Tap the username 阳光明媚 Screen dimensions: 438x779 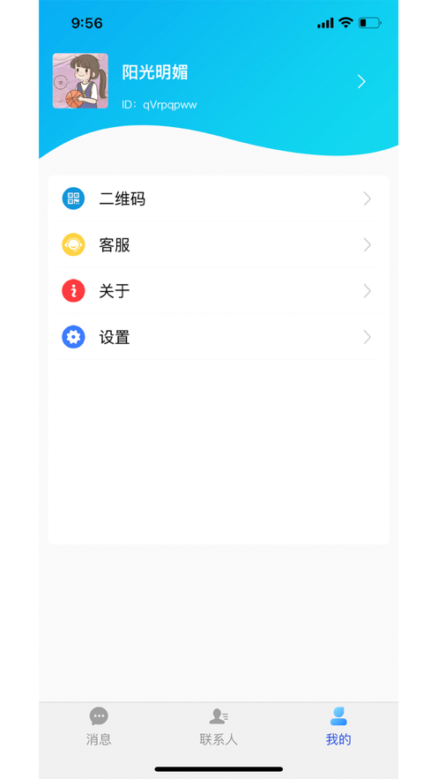click(155, 72)
